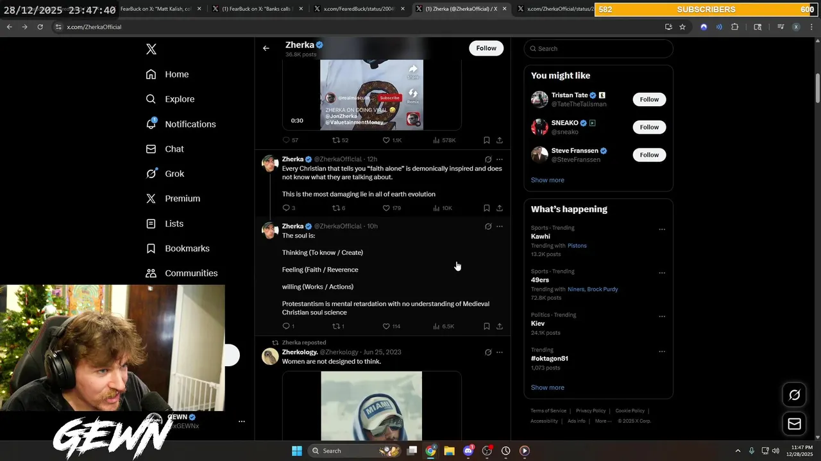Bookmark "The soul is" post
Screen dimensions: 821x461
487,327
